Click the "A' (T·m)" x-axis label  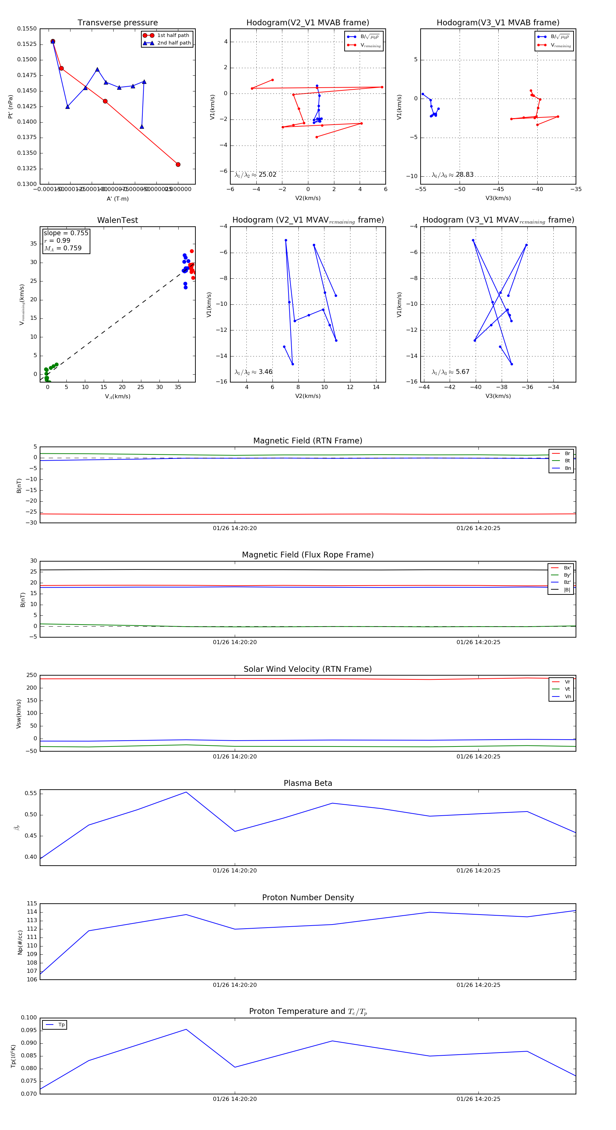117,199
